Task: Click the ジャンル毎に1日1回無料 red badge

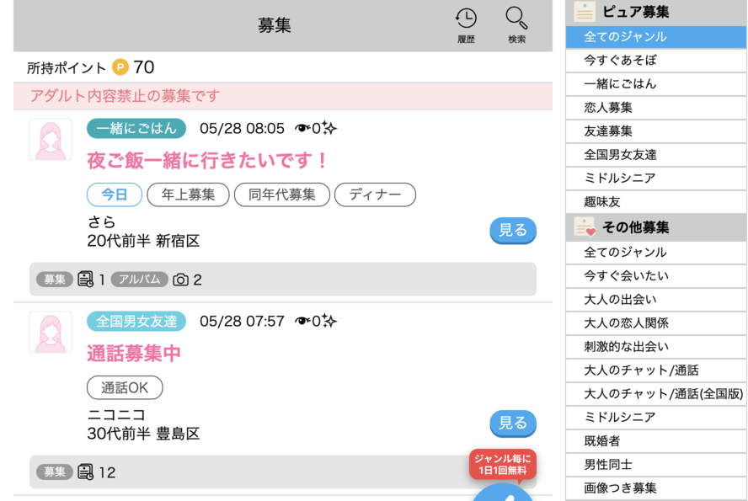Action: click(503, 464)
